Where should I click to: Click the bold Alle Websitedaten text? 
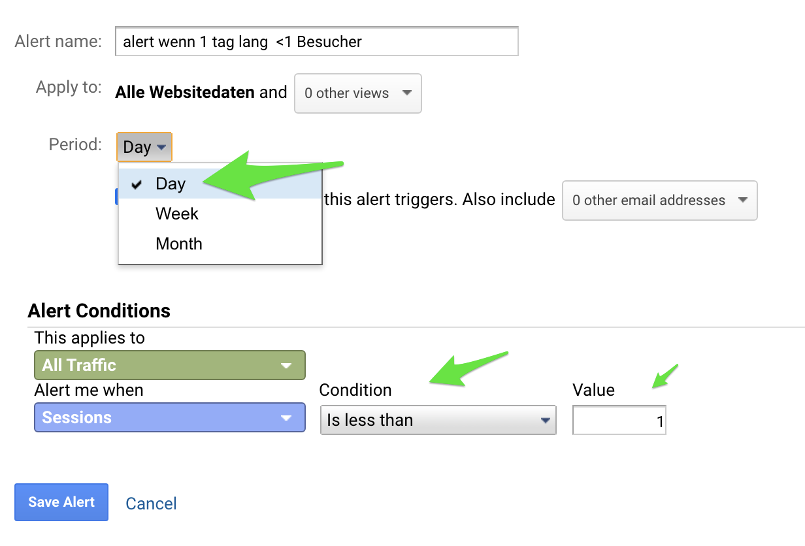pyautogui.click(x=185, y=93)
